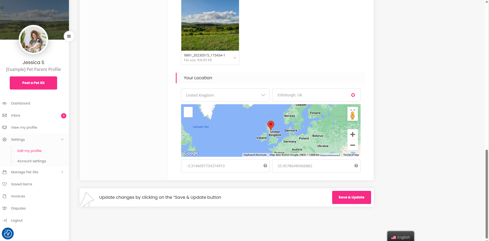Viewport: 489px width, 241px height.
Task: Click the Dashboard gauge icon
Action: coord(4,103)
